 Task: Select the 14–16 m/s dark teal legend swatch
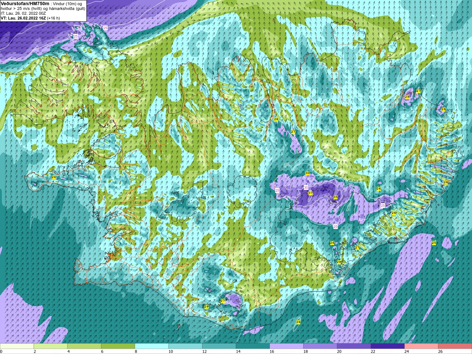tap(253, 346)
